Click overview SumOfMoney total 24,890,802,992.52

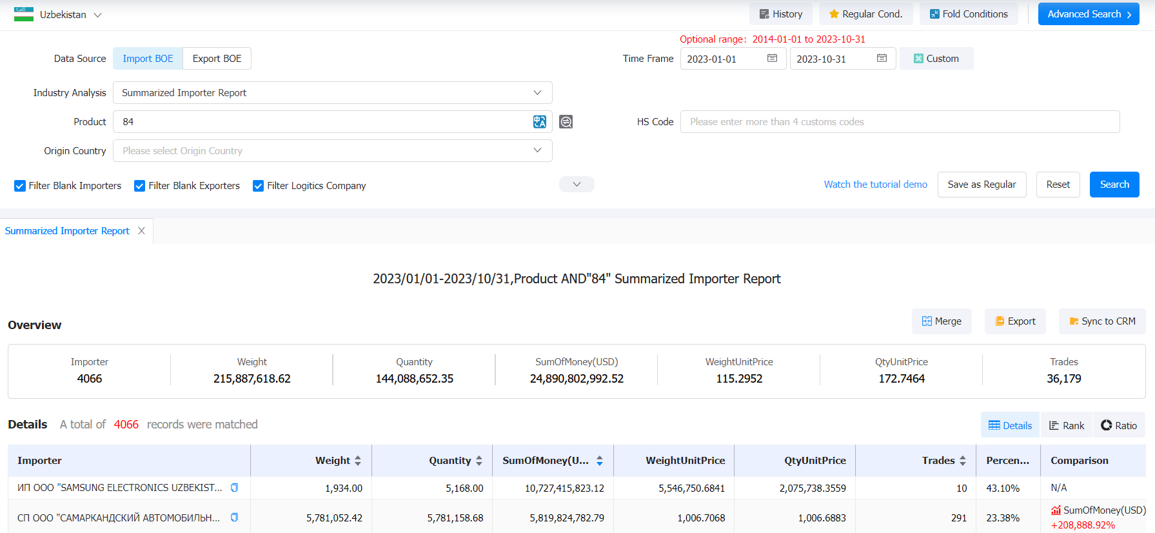pyautogui.click(x=577, y=379)
